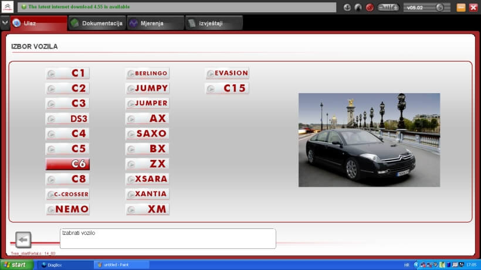
Task: Select the JUMPER vehicle
Action: (148, 104)
